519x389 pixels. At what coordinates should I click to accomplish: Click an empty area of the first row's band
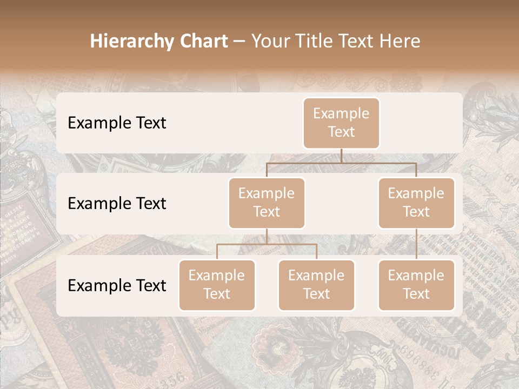[232, 123]
